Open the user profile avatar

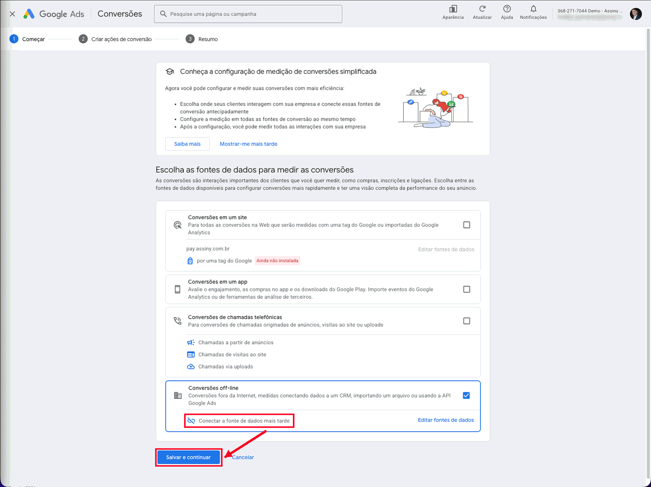pyautogui.click(x=636, y=14)
